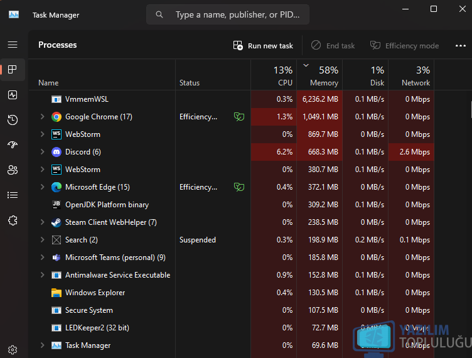This screenshot has height=358, width=472.
Task: Click the search magnifier icon
Action: tap(159, 14)
